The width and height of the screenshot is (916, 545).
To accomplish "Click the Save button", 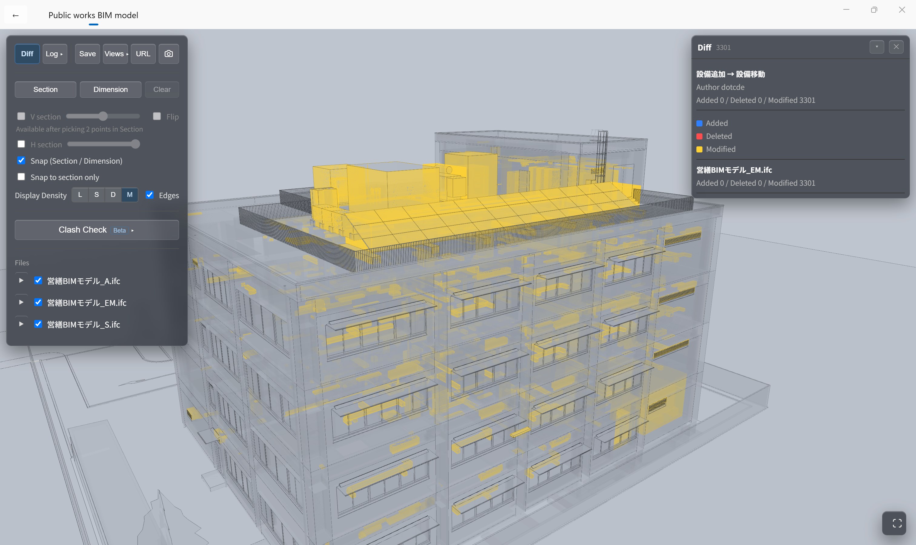I will pos(88,54).
